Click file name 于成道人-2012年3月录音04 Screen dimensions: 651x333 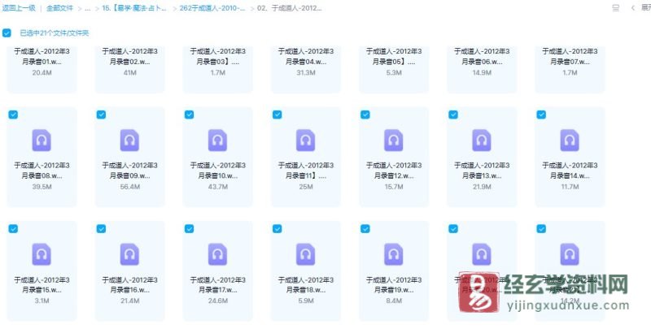pos(305,55)
